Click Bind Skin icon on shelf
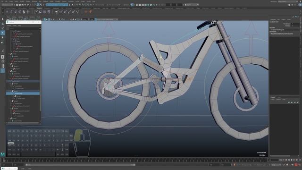The height and width of the screenshot is (170, 302). [x=20, y=12]
